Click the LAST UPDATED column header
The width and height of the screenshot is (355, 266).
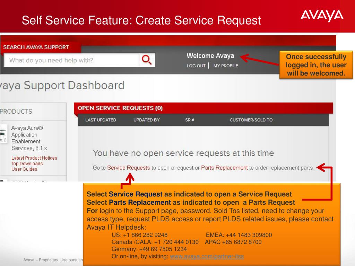tap(101, 120)
